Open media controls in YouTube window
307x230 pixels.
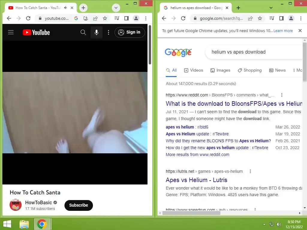117,18
